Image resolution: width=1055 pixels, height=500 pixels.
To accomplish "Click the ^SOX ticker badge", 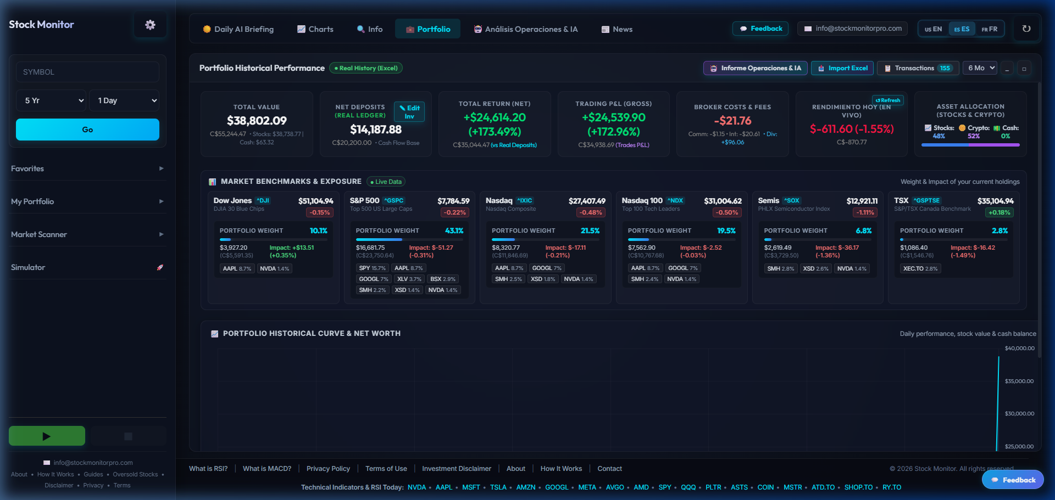I will tap(792, 200).
